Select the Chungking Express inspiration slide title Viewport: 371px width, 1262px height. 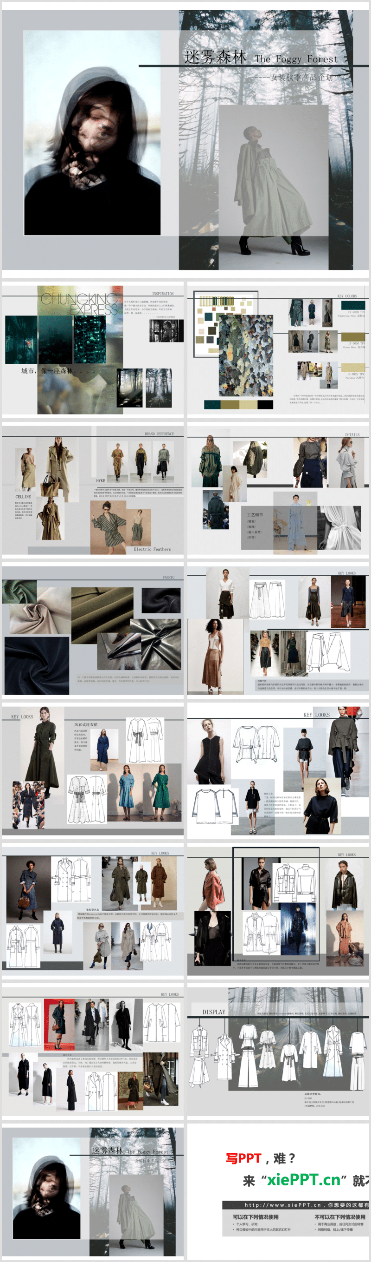(79, 304)
